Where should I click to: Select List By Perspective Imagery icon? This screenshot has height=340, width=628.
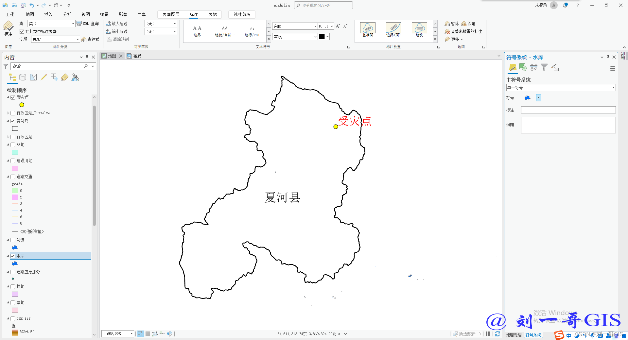pos(75,77)
